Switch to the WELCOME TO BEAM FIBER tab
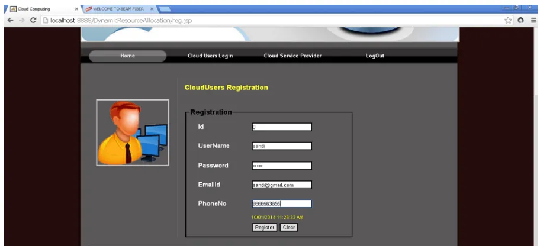Image resolution: width=540 pixels, height=246 pixels. [118, 9]
